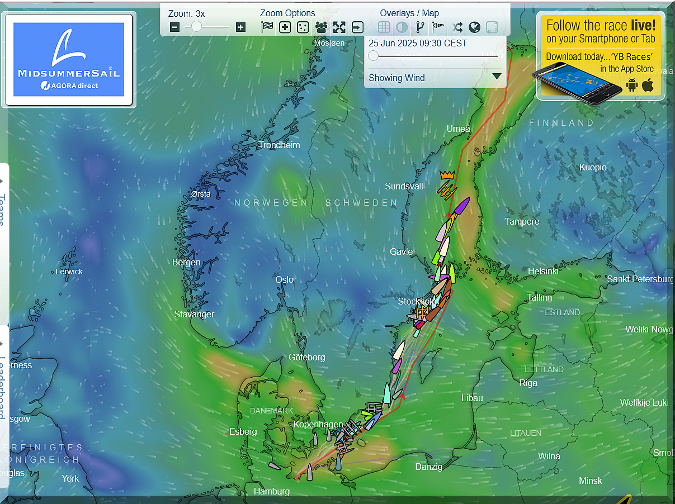Viewport: 675px width, 504px height.
Task: Toggle the day/night contrast overlay
Action: coord(402,27)
